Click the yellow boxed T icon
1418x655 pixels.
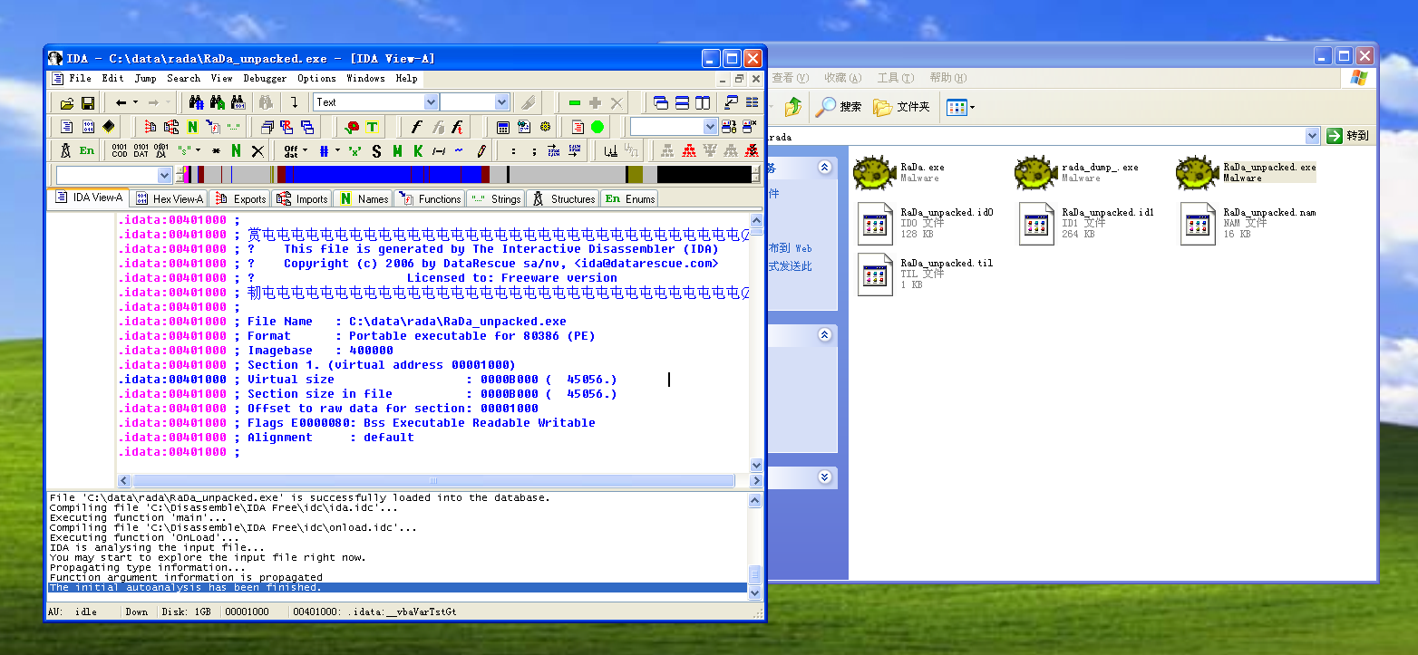point(372,127)
